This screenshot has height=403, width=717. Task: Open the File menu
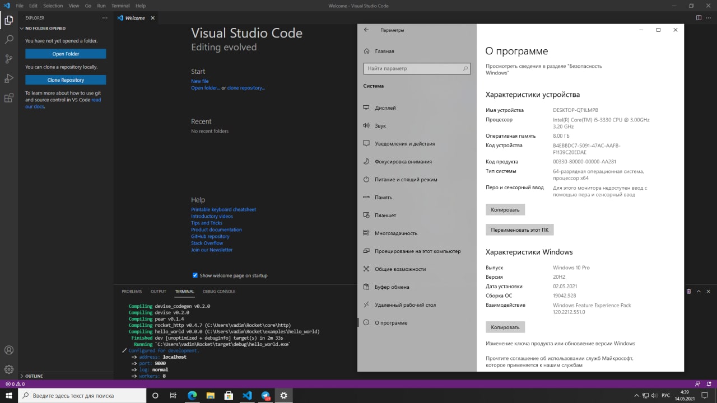[x=20, y=6]
